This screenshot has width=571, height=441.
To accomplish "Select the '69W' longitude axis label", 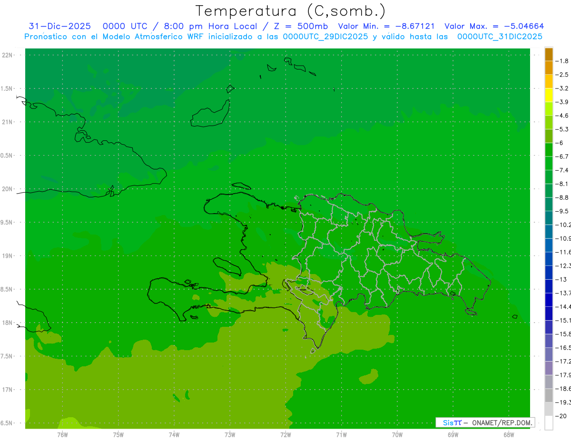I will [453, 435].
